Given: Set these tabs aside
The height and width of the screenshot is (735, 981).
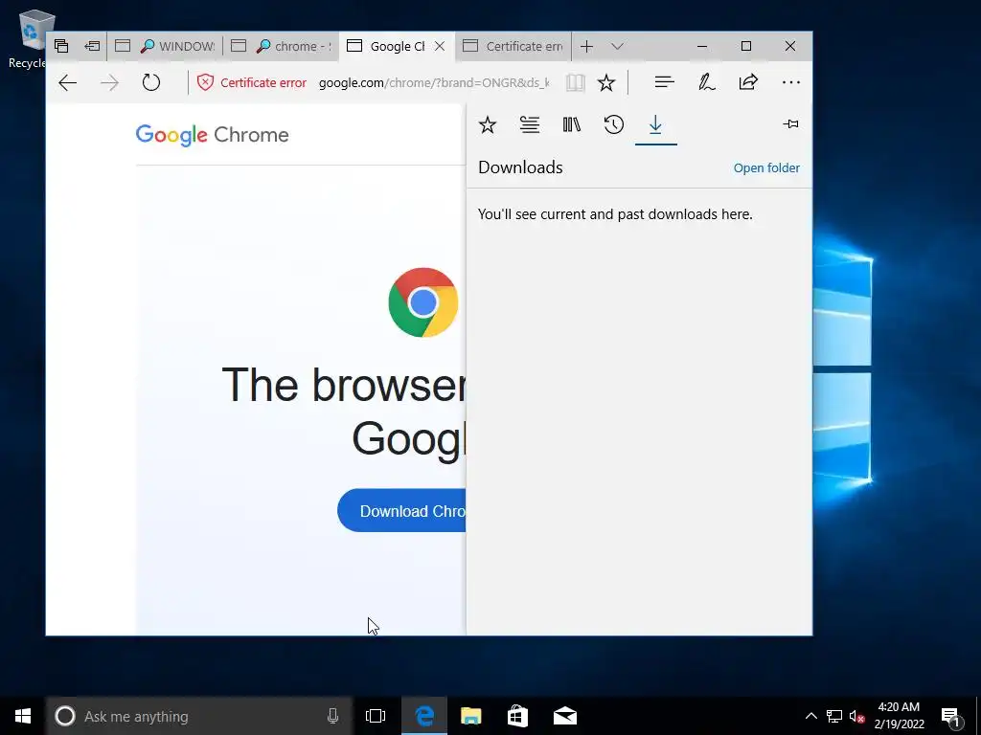Looking at the screenshot, I should coord(92,46).
